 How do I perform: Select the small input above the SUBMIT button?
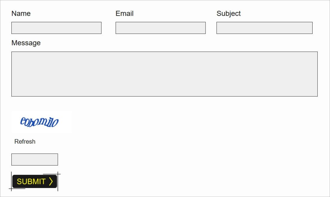pos(35,160)
